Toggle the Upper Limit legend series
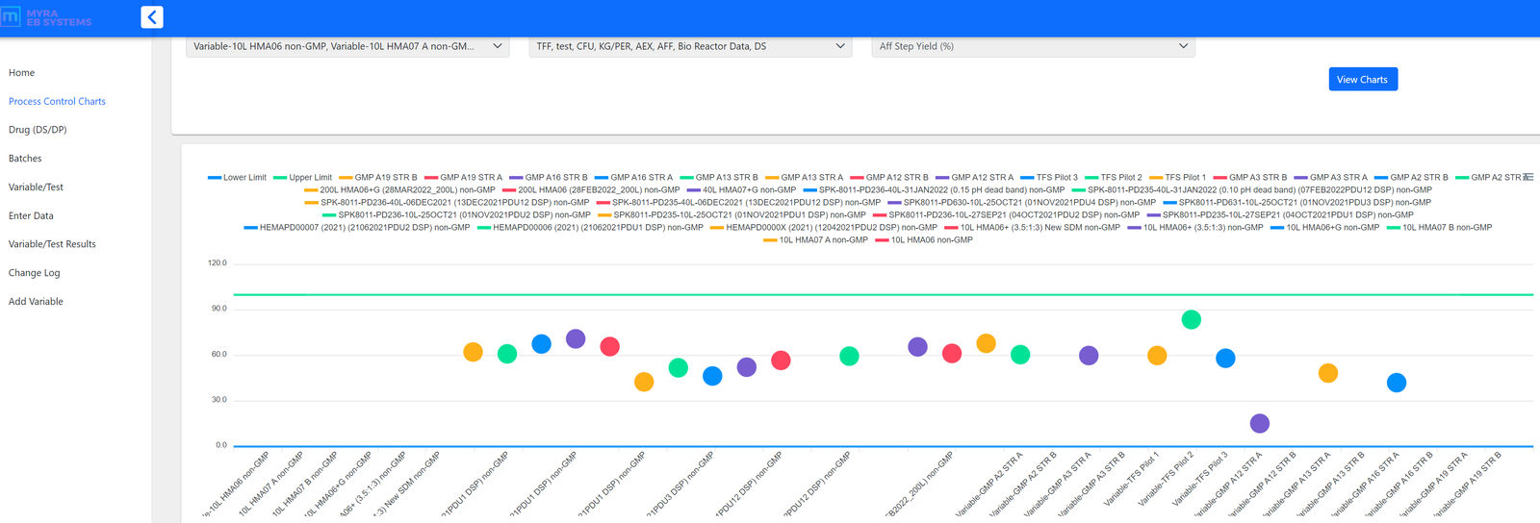The height and width of the screenshot is (523, 1540). click(x=302, y=178)
